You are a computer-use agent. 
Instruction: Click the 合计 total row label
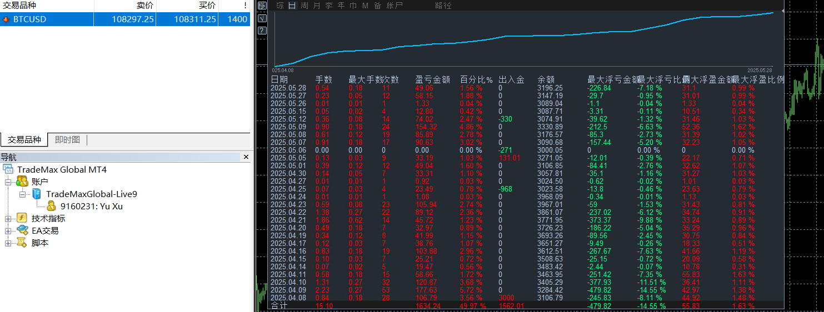pos(279,305)
